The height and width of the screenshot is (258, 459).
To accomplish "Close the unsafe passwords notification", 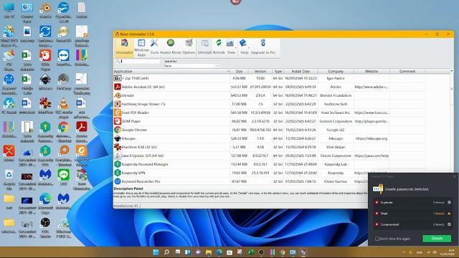I will coord(454,176).
